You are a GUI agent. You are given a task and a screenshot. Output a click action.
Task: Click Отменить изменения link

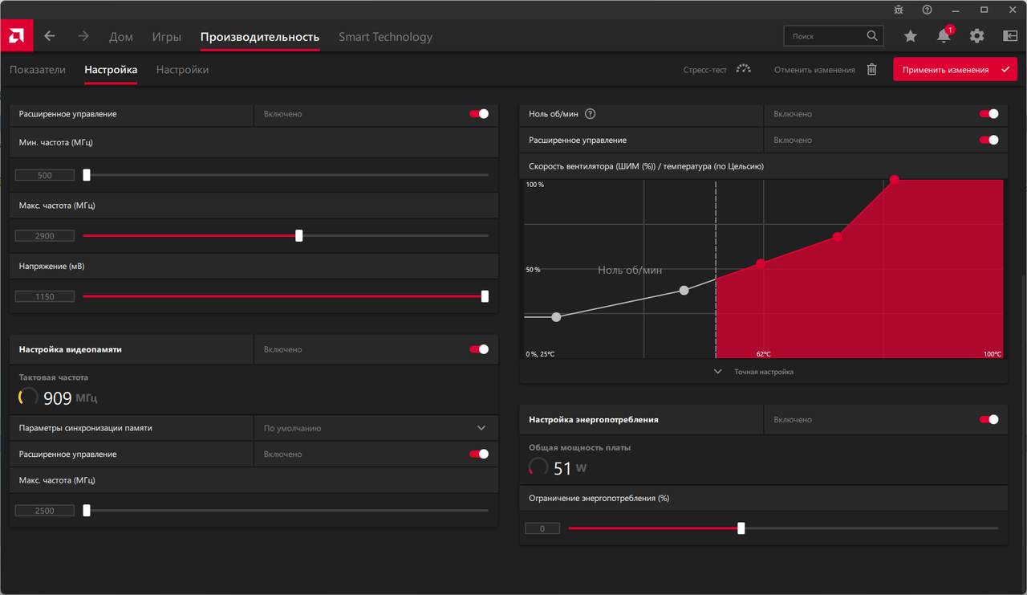point(814,70)
